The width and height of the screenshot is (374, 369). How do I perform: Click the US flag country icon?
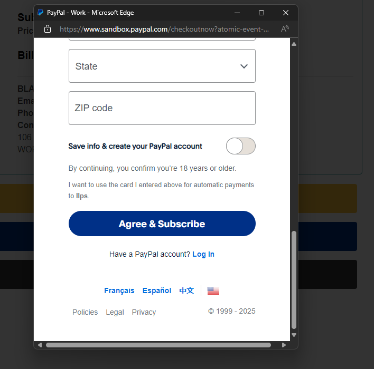click(213, 290)
